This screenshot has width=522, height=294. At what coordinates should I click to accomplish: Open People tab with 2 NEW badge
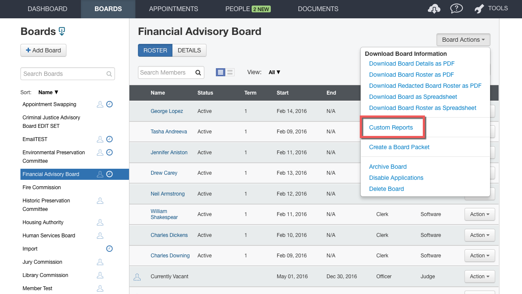[248, 9]
